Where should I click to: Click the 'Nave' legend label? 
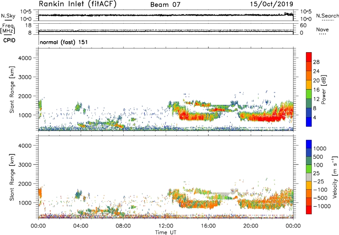click(322, 30)
